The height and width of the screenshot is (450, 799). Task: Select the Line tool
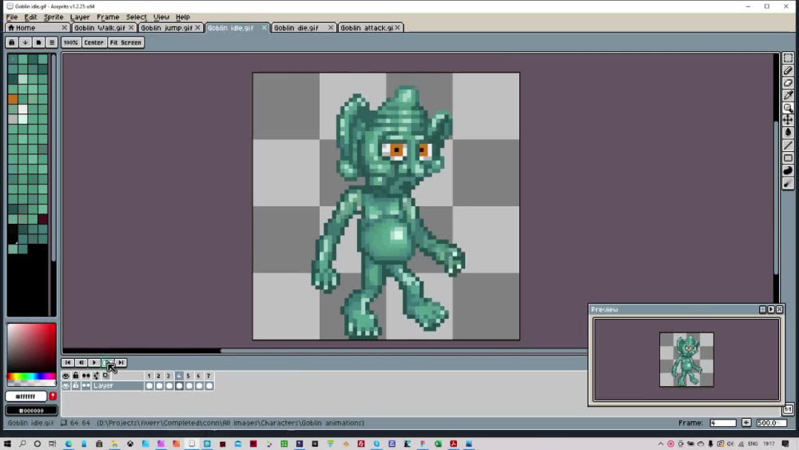tap(788, 145)
